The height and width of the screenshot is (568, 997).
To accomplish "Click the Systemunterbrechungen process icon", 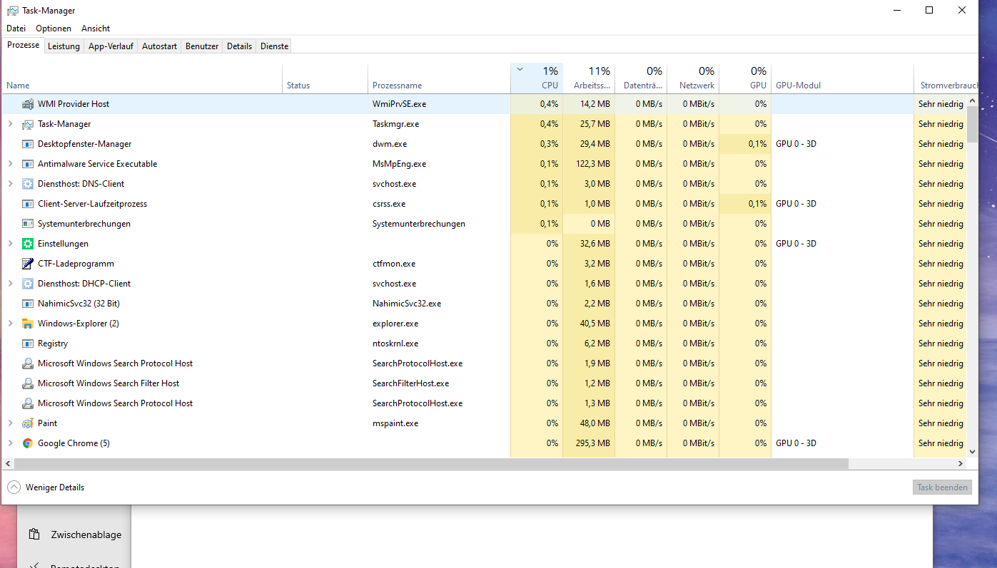I will coord(28,224).
